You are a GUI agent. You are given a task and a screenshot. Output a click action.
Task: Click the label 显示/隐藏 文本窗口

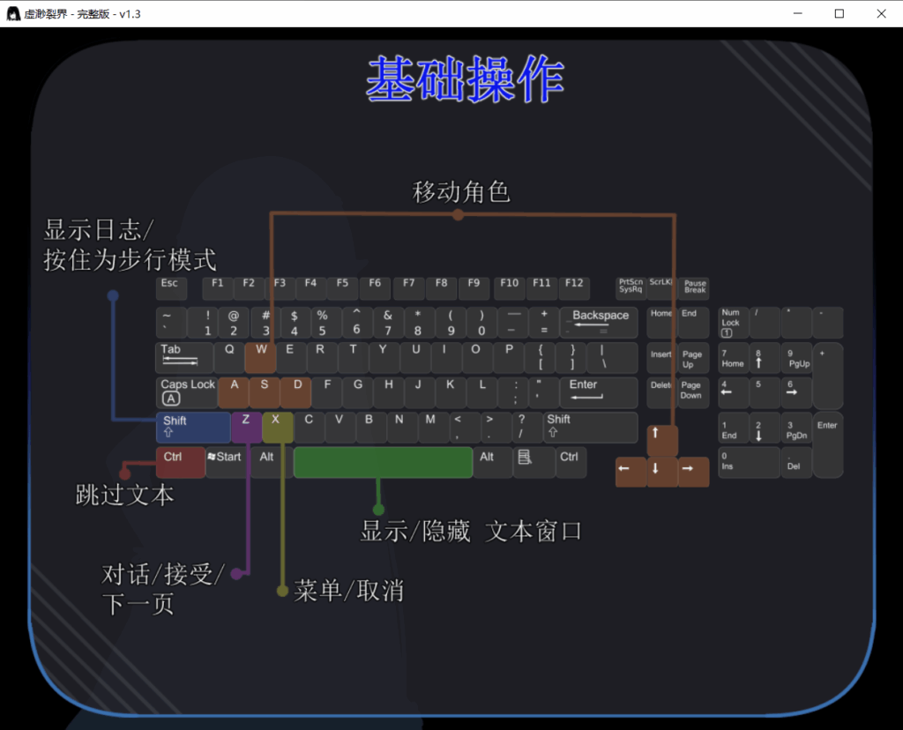pyautogui.click(x=471, y=531)
